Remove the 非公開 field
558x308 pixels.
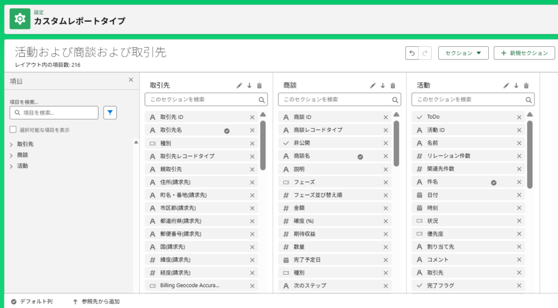pos(386,143)
